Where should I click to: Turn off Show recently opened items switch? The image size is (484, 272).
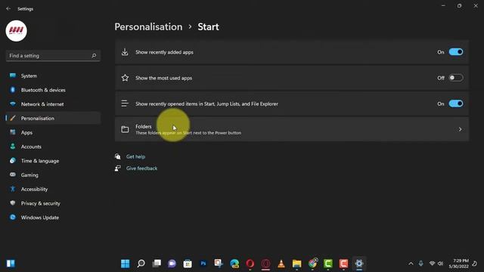pyautogui.click(x=455, y=104)
